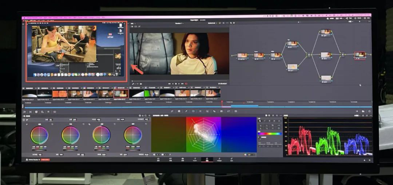
Task: Open the viewer timecode display dropdown
Action: click(x=212, y=23)
